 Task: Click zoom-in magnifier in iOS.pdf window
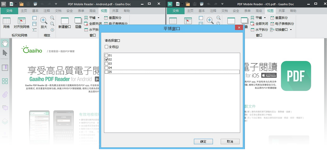[210, 21]
